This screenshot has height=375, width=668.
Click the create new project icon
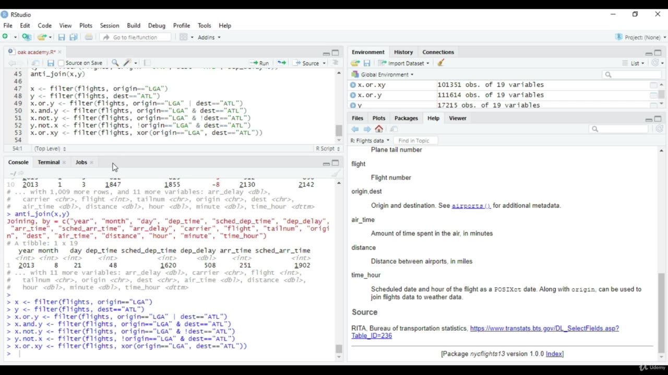point(26,37)
